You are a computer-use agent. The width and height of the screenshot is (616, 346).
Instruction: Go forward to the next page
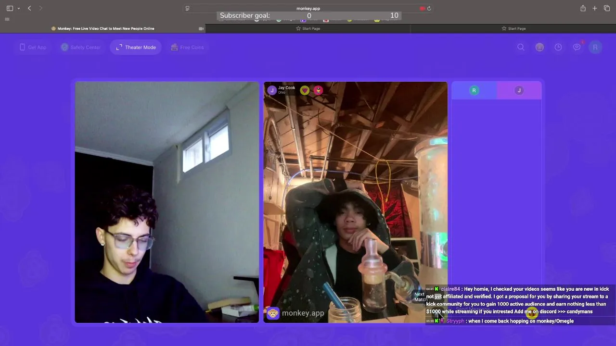tap(40, 8)
